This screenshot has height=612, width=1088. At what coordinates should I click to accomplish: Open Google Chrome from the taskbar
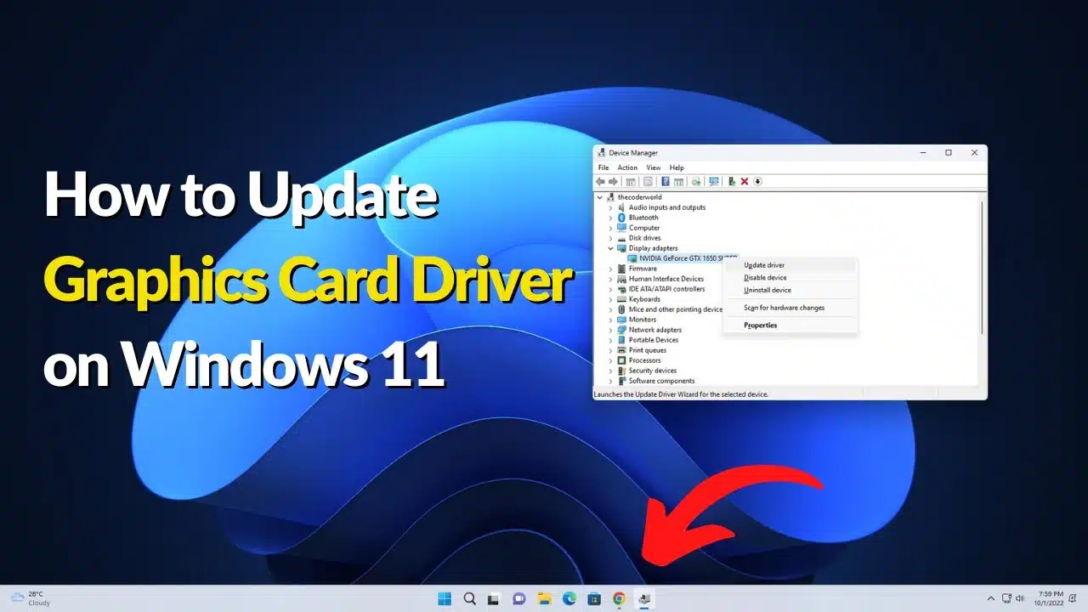pos(620,598)
